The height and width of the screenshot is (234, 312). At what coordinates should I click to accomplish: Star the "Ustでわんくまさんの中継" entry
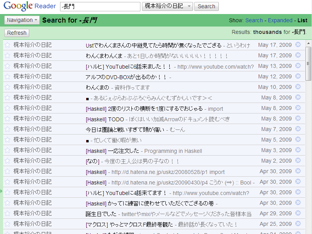tap(7, 45)
